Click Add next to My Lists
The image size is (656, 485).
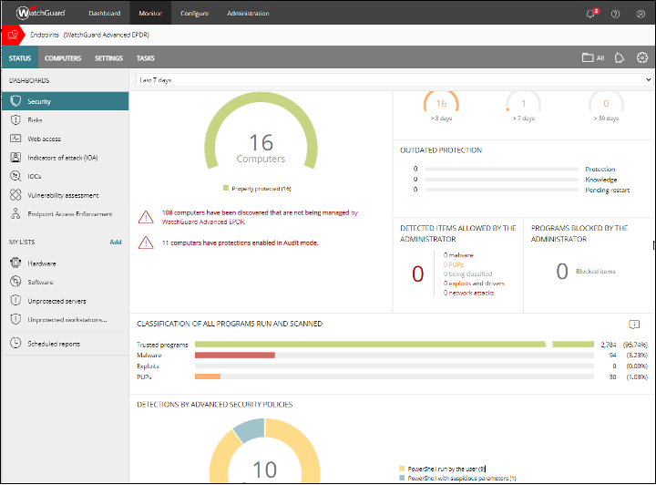click(116, 242)
